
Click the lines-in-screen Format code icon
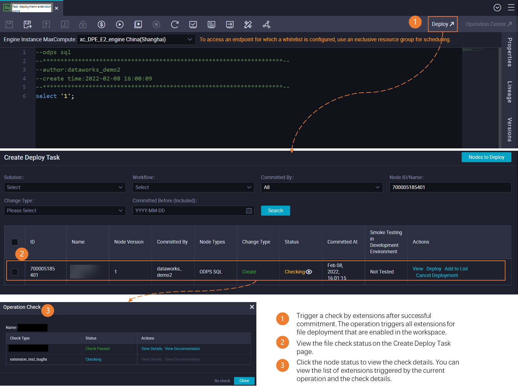click(211, 24)
